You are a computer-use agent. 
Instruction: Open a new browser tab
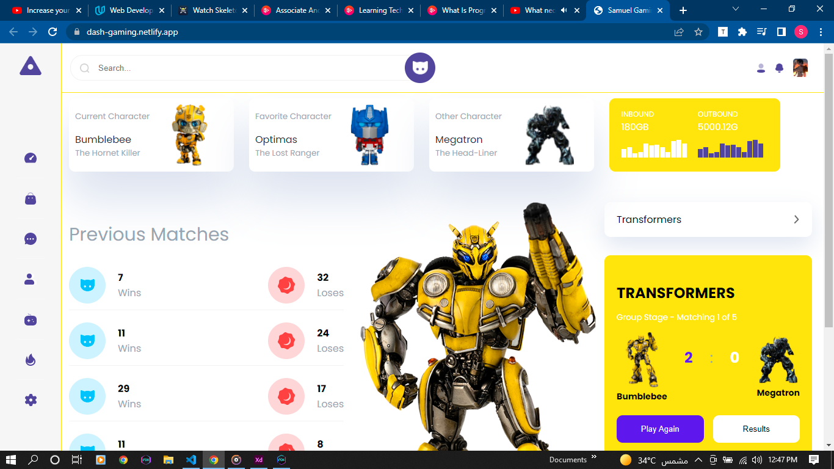pyautogui.click(x=683, y=10)
